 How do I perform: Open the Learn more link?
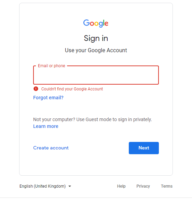pos(46,126)
